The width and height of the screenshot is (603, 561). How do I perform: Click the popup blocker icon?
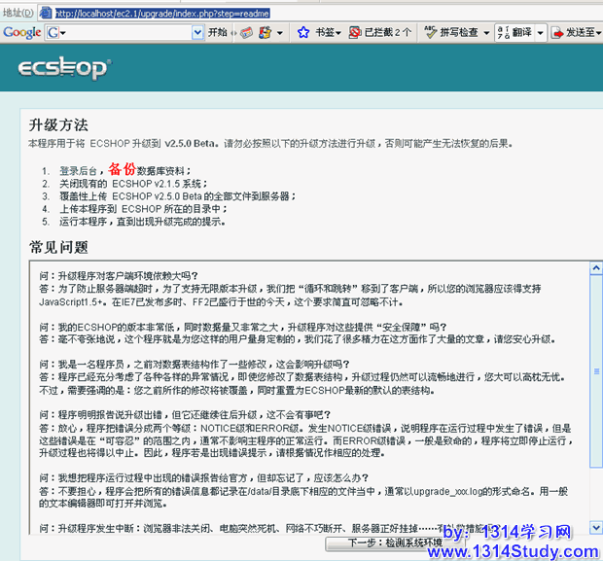pyautogui.click(x=354, y=33)
